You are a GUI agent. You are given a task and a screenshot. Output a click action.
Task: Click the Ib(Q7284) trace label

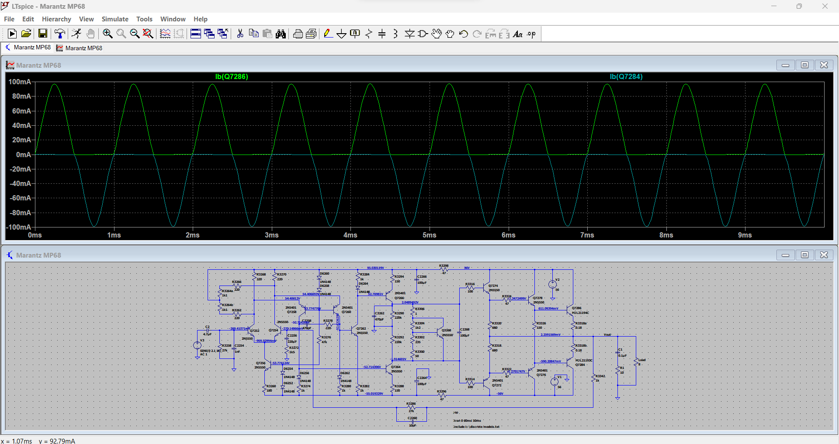626,76
